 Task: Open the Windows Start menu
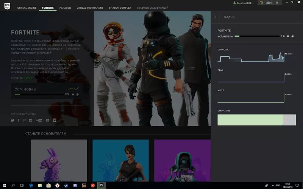(4, 185)
